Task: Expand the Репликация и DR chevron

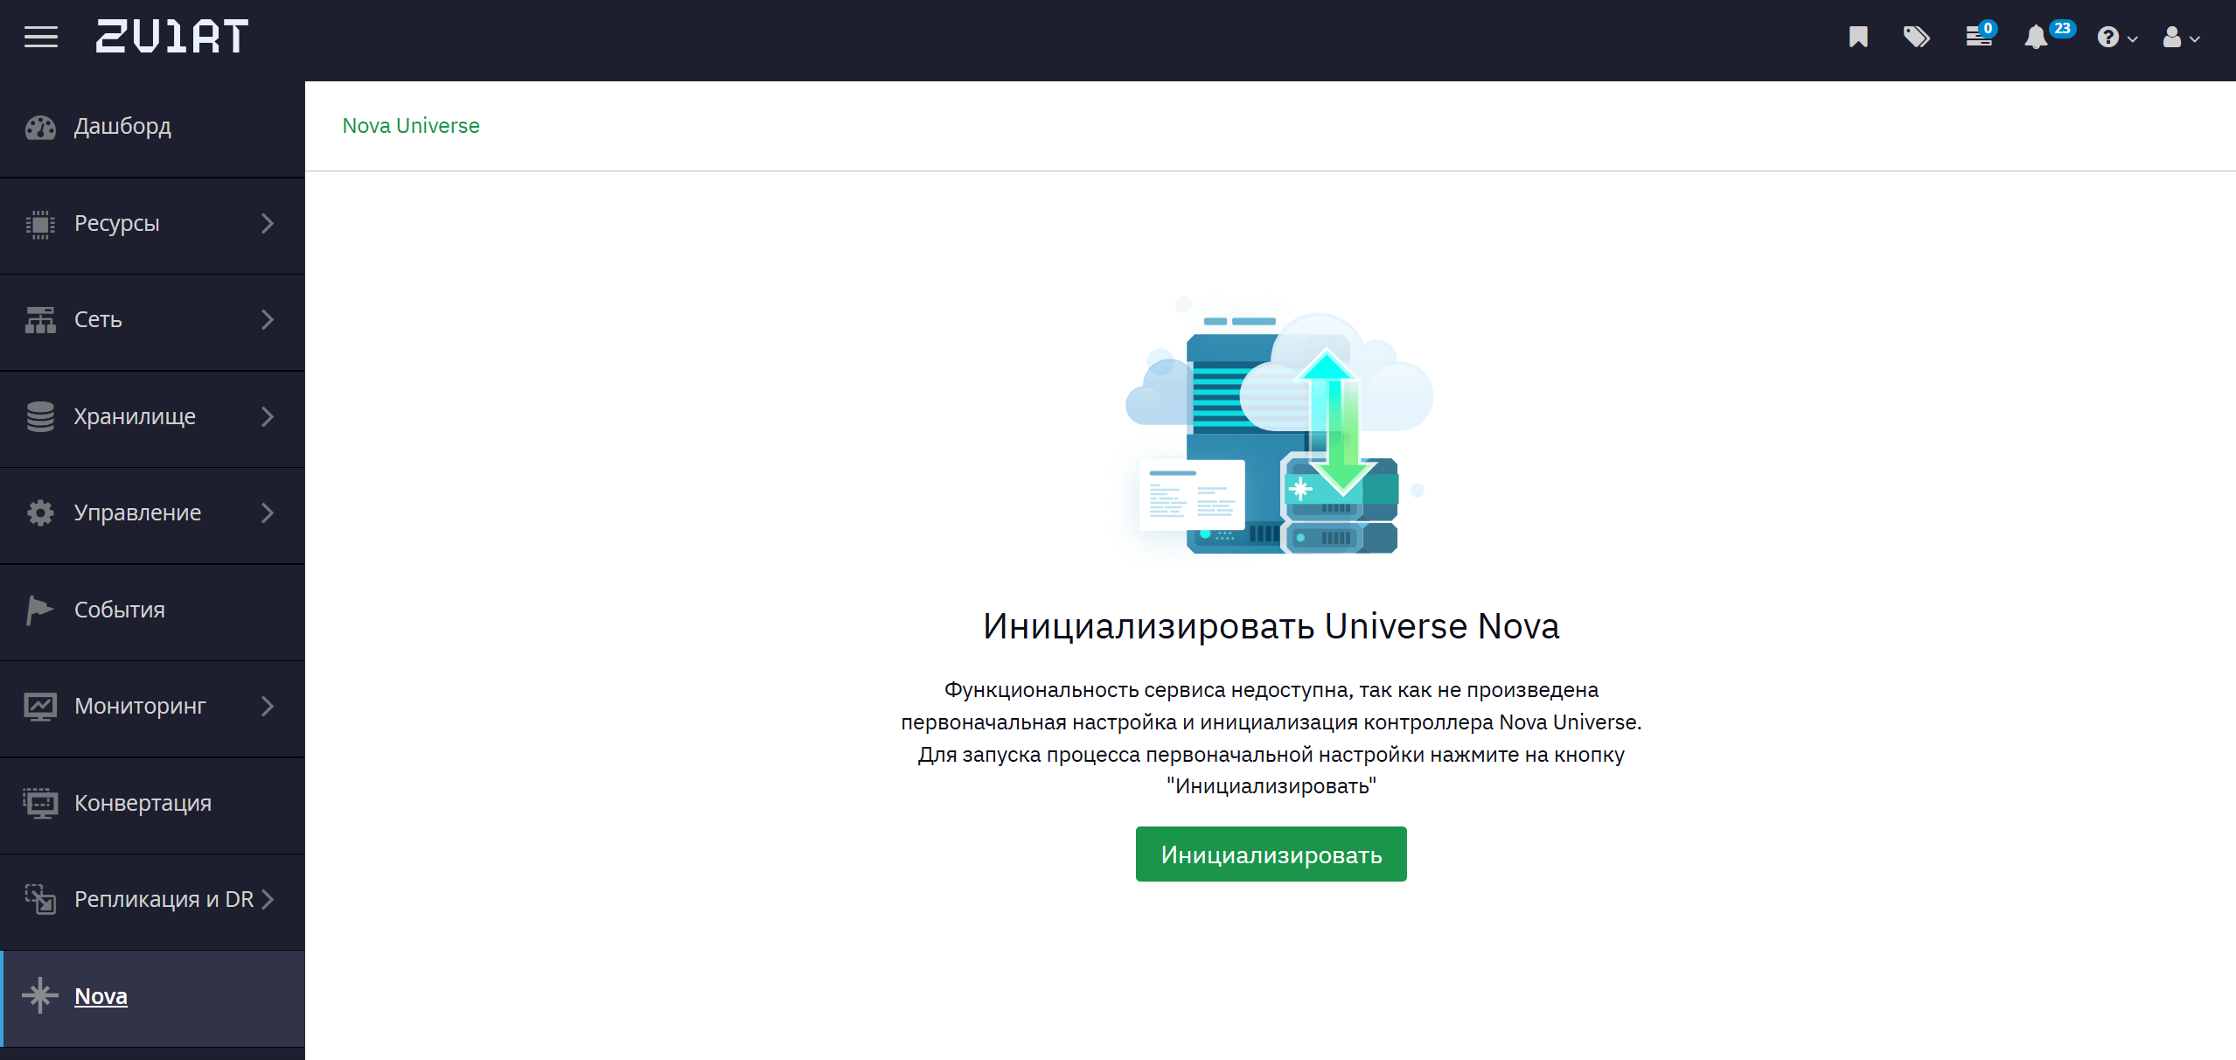Action: [x=268, y=899]
